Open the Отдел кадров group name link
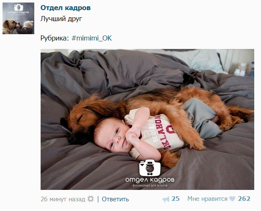The height and width of the screenshot is (211, 261). (66, 8)
